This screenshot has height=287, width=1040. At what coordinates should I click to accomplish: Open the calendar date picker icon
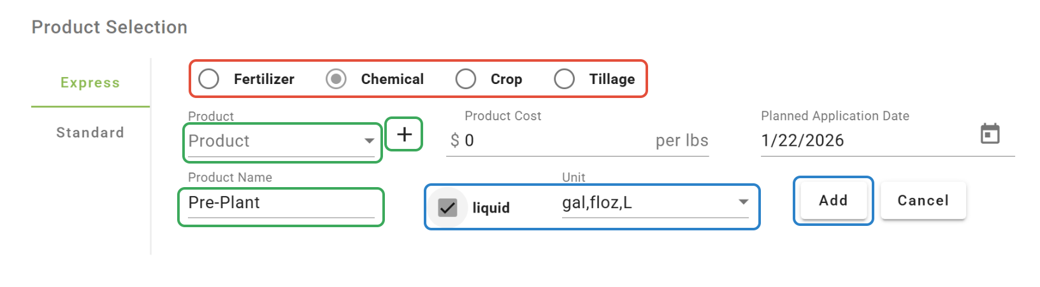click(x=989, y=134)
